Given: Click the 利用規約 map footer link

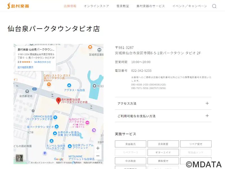Looking at the screenshot, I should click(78, 163).
